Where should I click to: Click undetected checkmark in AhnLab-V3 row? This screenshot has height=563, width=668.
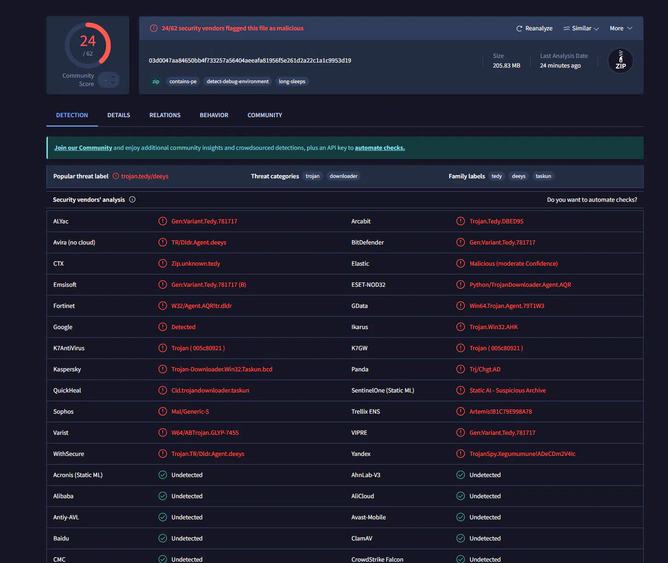461,475
